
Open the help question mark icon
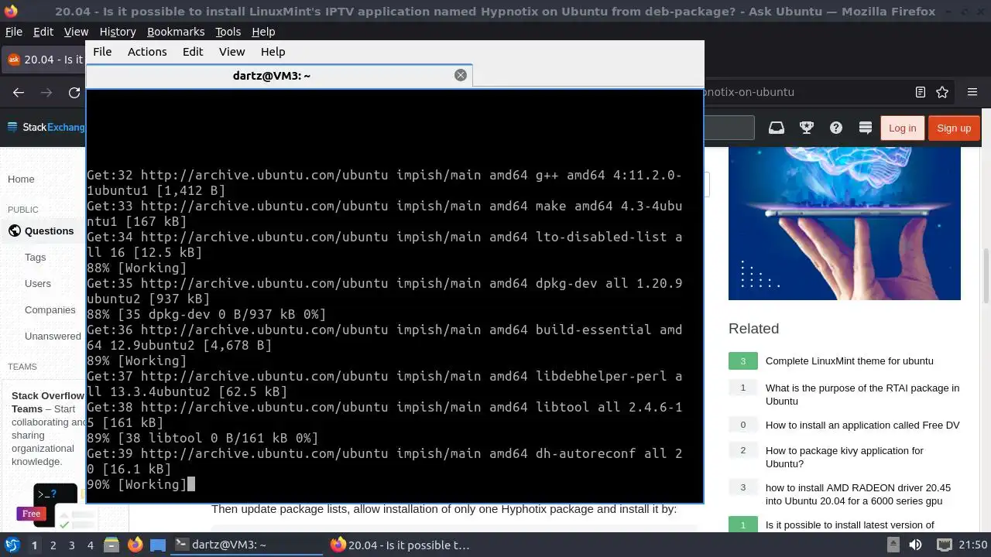[x=836, y=128]
